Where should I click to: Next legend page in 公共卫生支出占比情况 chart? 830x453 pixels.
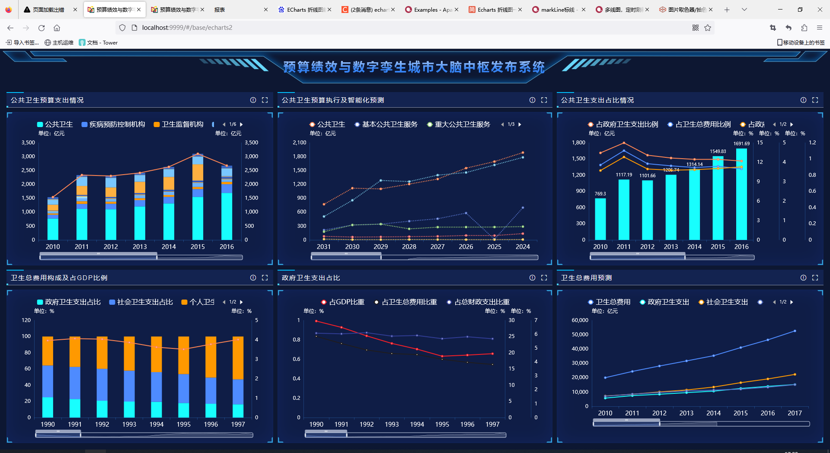point(792,124)
